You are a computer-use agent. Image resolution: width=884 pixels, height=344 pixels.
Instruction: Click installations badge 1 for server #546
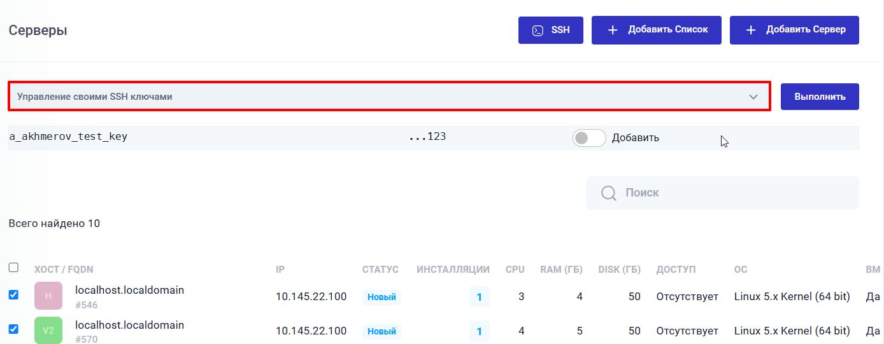(480, 297)
